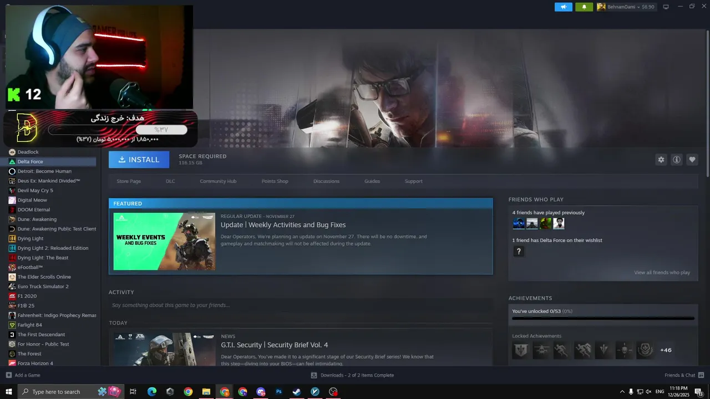Click the activity say-something text field
This screenshot has width=710, height=399.
301,305
